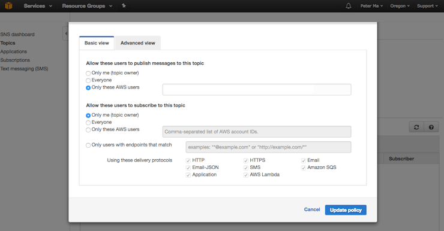This screenshot has height=231, width=444.
Task: Click the publish AWS users input field
Action: pyautogui.click(x=257, y=90)
